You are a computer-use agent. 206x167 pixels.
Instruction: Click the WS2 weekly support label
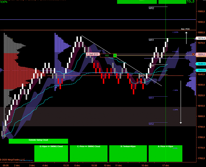pyautogui.click(x=151, y=124)
